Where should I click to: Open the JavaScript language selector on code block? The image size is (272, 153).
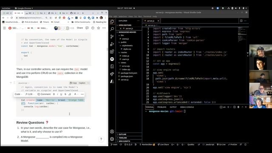tap(24, 83)
